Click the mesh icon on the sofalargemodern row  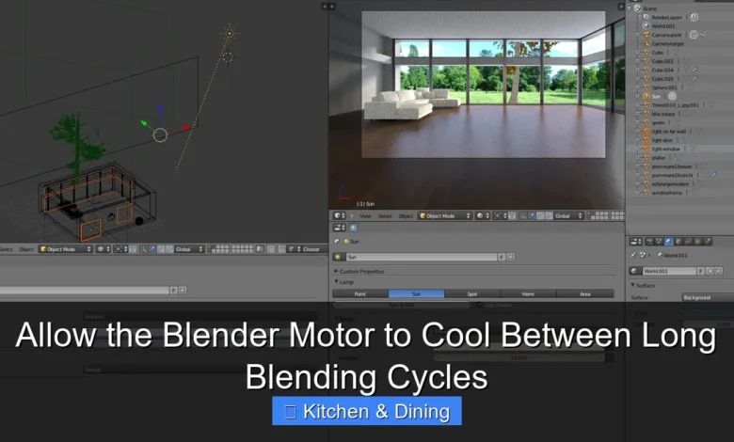[x=646, y=183]
